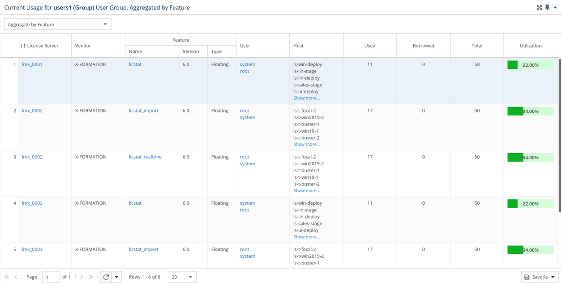Click the Type column header
562x285 pixels.
coord(222,52)
